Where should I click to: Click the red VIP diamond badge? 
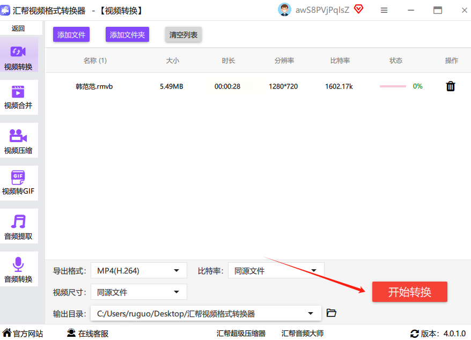pos(359,9)
